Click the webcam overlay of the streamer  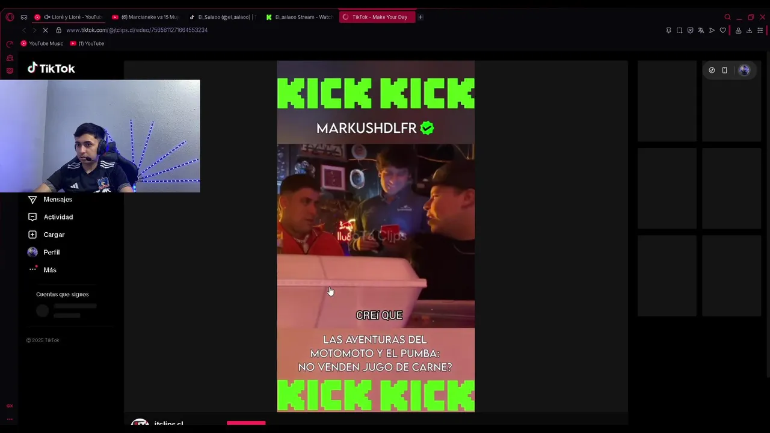[100, 136]
